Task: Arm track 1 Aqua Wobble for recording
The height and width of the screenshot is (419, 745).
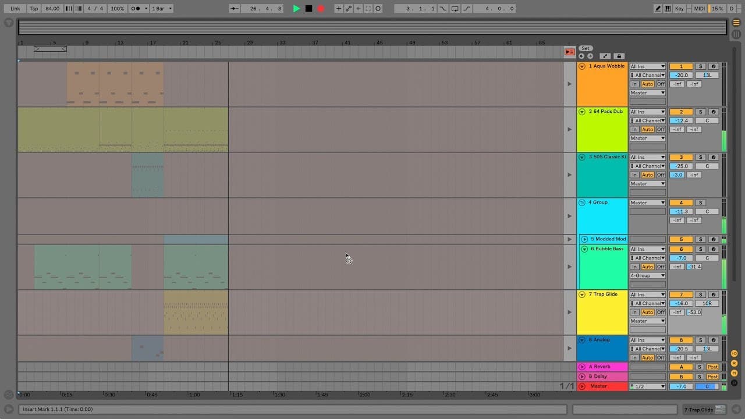Action: pos(713,66)
